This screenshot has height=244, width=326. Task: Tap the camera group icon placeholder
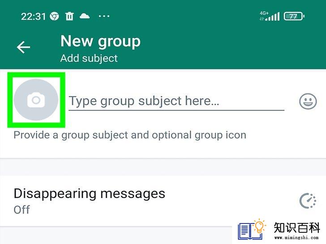click(36, 100)
